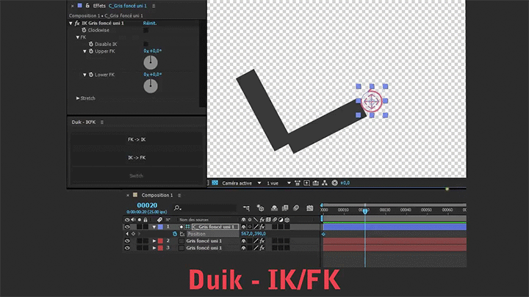Click the Clockwise stopwatch icon
529x297 pixels.
click(x=84, y=30)
